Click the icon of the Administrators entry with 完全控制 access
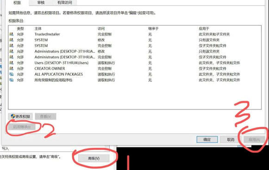 [12, 57]
